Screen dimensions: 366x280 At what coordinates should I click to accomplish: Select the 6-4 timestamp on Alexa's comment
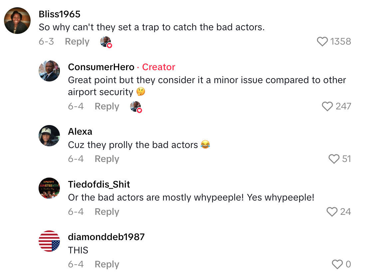[x=76, y=159]
